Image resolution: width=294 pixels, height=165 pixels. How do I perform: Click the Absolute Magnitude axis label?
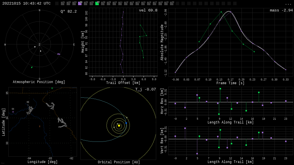point(162,42)
